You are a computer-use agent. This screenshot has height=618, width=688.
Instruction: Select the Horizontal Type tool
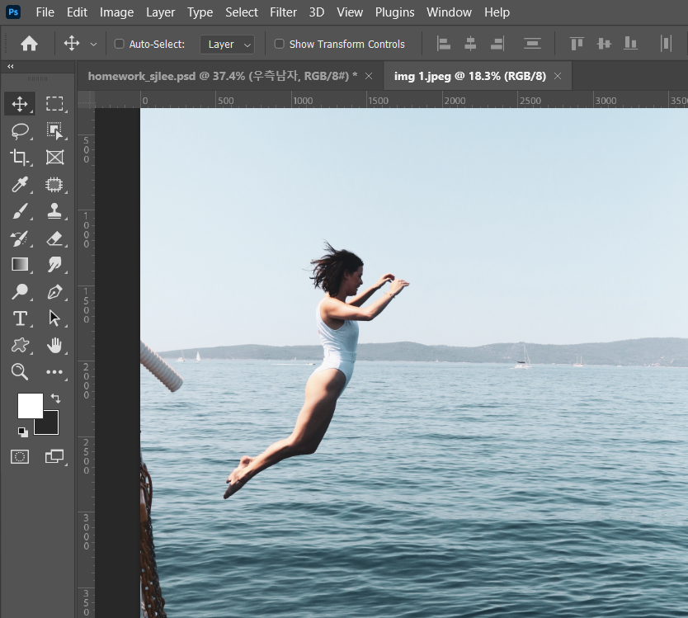[x=20, y=318]
